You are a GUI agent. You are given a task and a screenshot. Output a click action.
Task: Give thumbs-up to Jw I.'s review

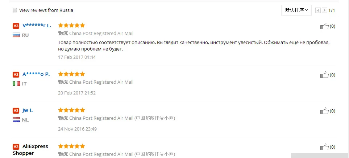[x=324, y=111]
